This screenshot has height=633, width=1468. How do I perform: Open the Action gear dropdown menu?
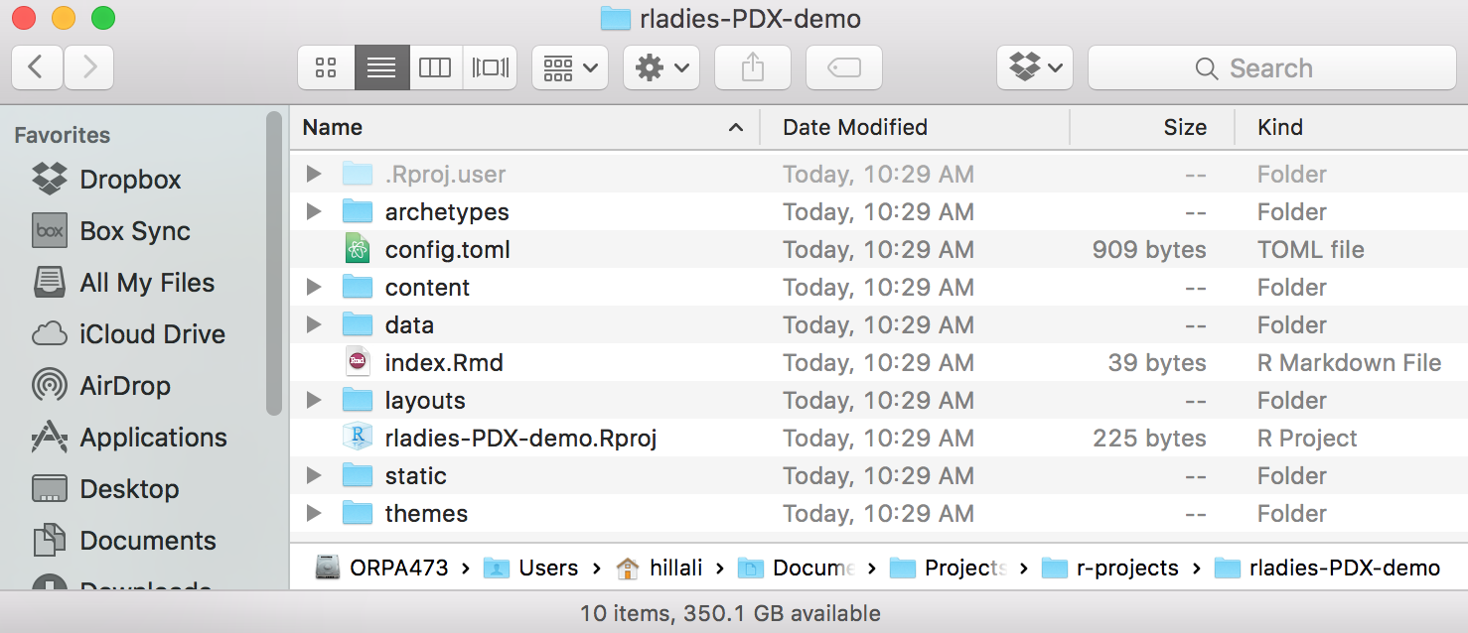click(661, 67)
